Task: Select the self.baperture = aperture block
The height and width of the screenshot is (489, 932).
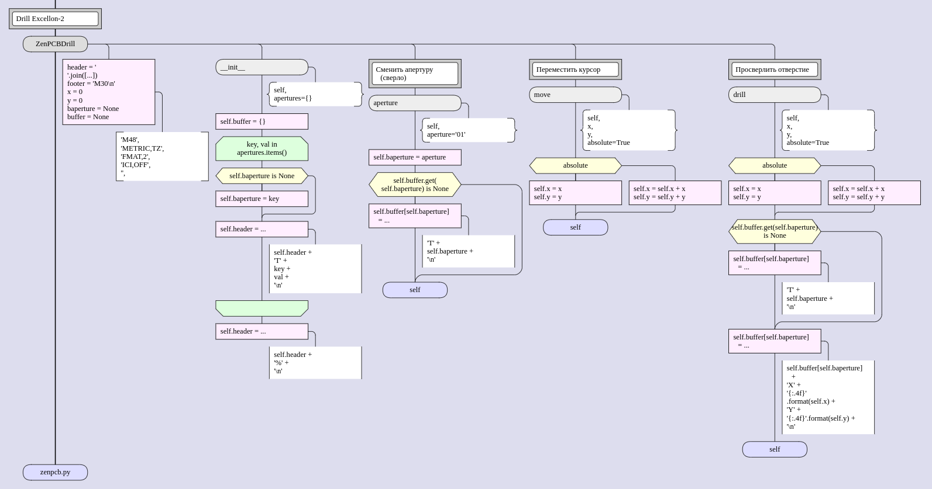Action: [415, 157]
